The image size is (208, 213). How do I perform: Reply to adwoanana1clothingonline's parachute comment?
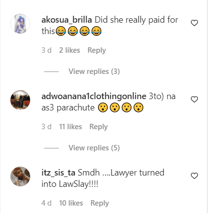[98, 127]
